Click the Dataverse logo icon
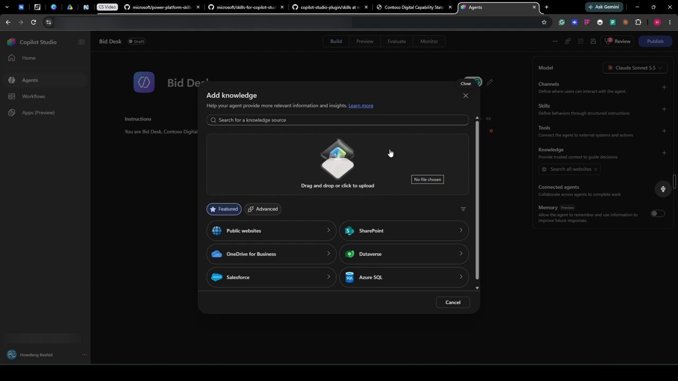The height and width of the screenshot is (381, 678). tap(349, 254)
